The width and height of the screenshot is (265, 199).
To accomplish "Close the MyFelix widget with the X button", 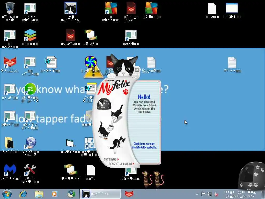I will tap(137, 69).
